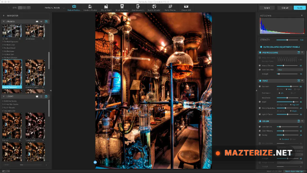
Task: Click the Preprocessing panel preset icon
Action: tap(298, 52)
